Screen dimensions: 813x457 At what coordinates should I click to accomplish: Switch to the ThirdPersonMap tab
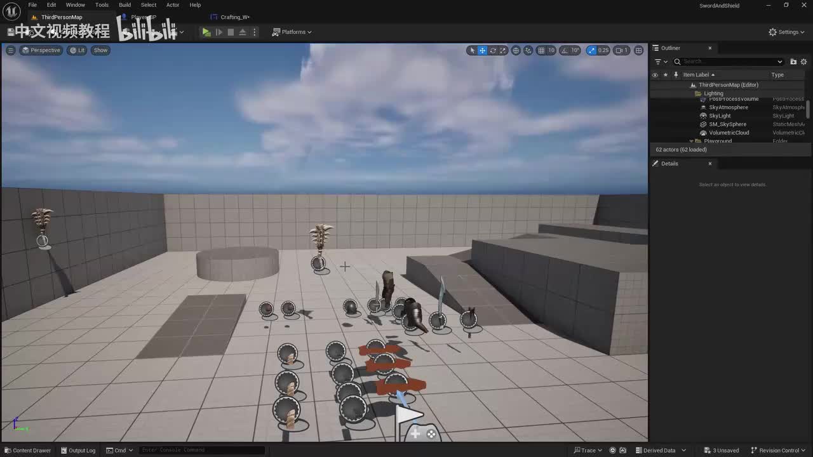[x=62, y=17]
